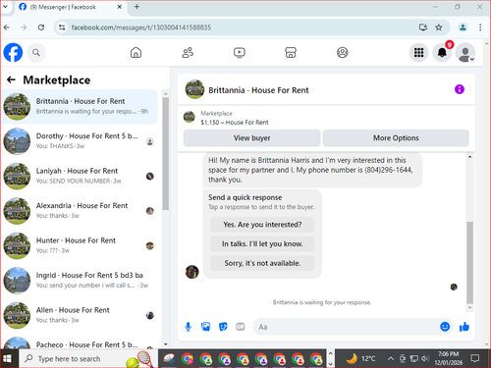Viewport: 491px width, 368px height.
Task: Open the Facebook search magnifier
Action: pos(36,52)
